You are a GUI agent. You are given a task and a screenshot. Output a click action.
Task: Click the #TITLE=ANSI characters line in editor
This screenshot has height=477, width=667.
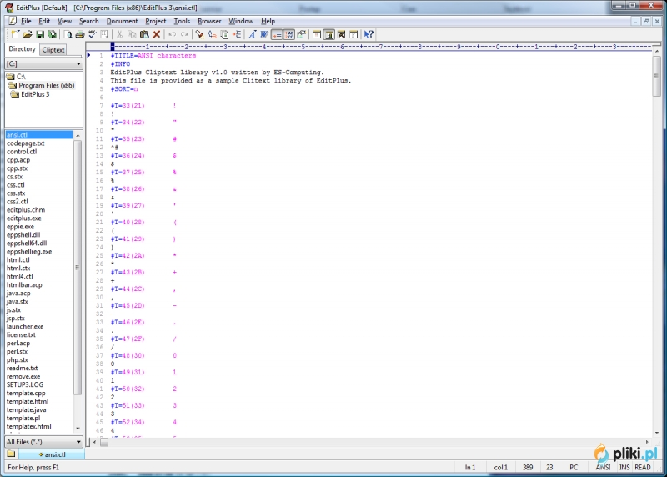(153, 56)
